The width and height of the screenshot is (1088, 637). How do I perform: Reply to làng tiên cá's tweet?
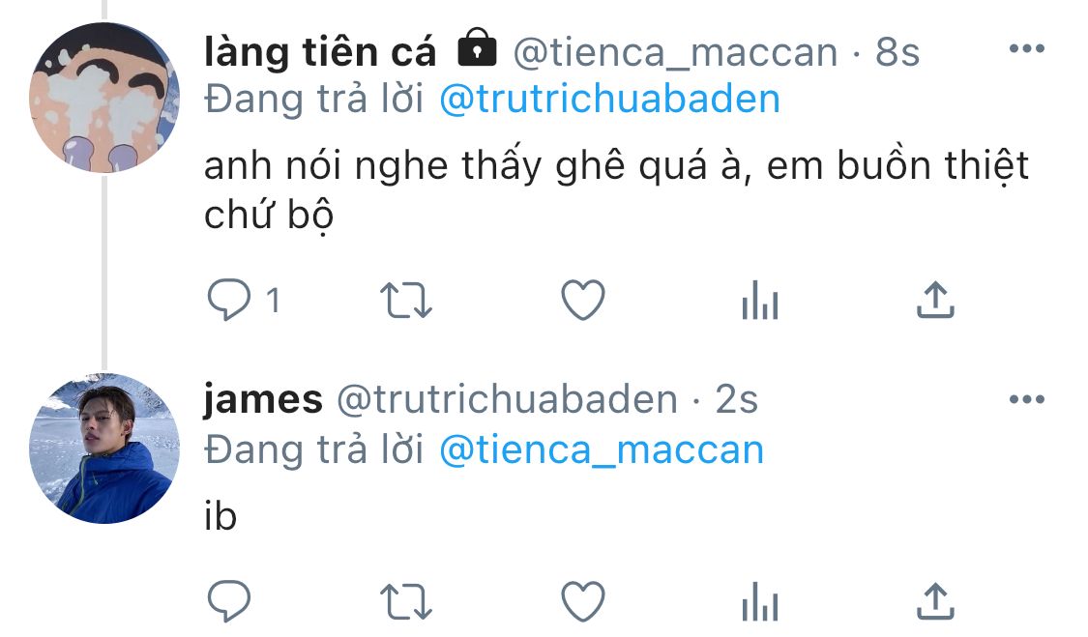[229, 300]
